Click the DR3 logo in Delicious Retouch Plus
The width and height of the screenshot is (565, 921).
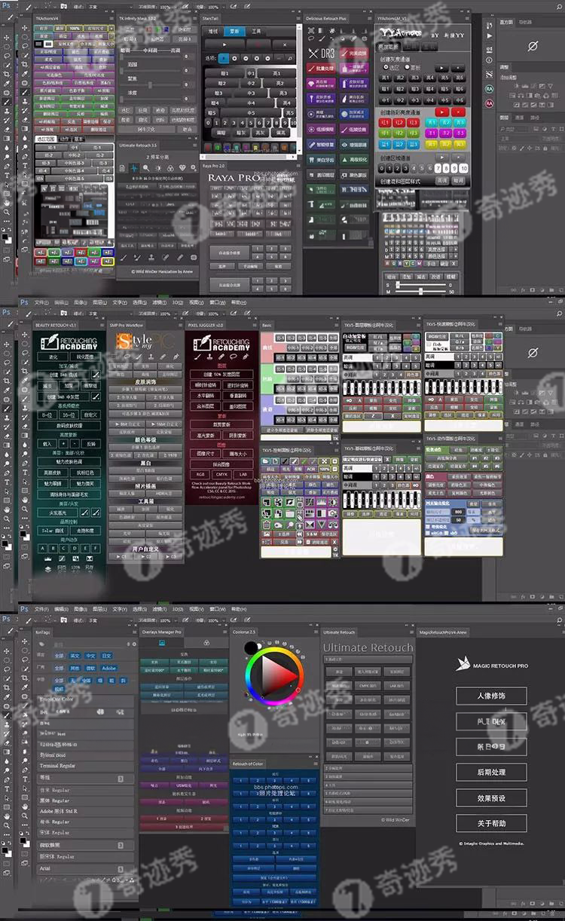click(322, 54)
